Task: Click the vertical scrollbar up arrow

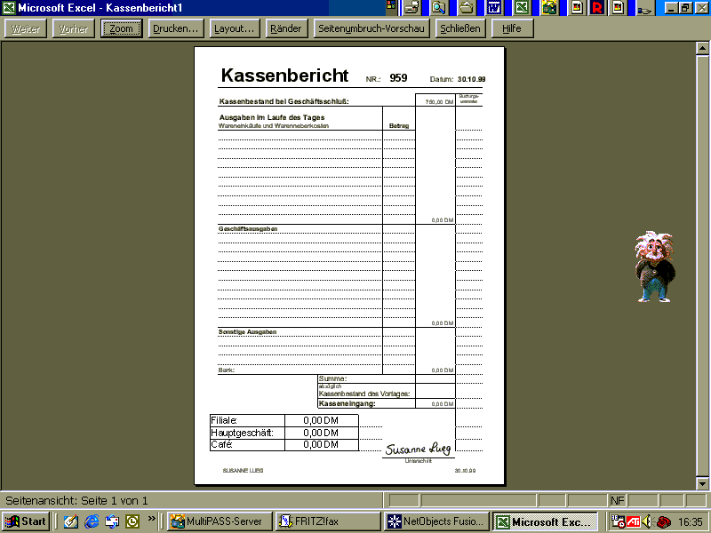Action: click(702, 48)
